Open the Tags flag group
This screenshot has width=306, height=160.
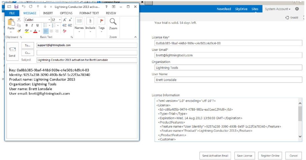point(101,25)
